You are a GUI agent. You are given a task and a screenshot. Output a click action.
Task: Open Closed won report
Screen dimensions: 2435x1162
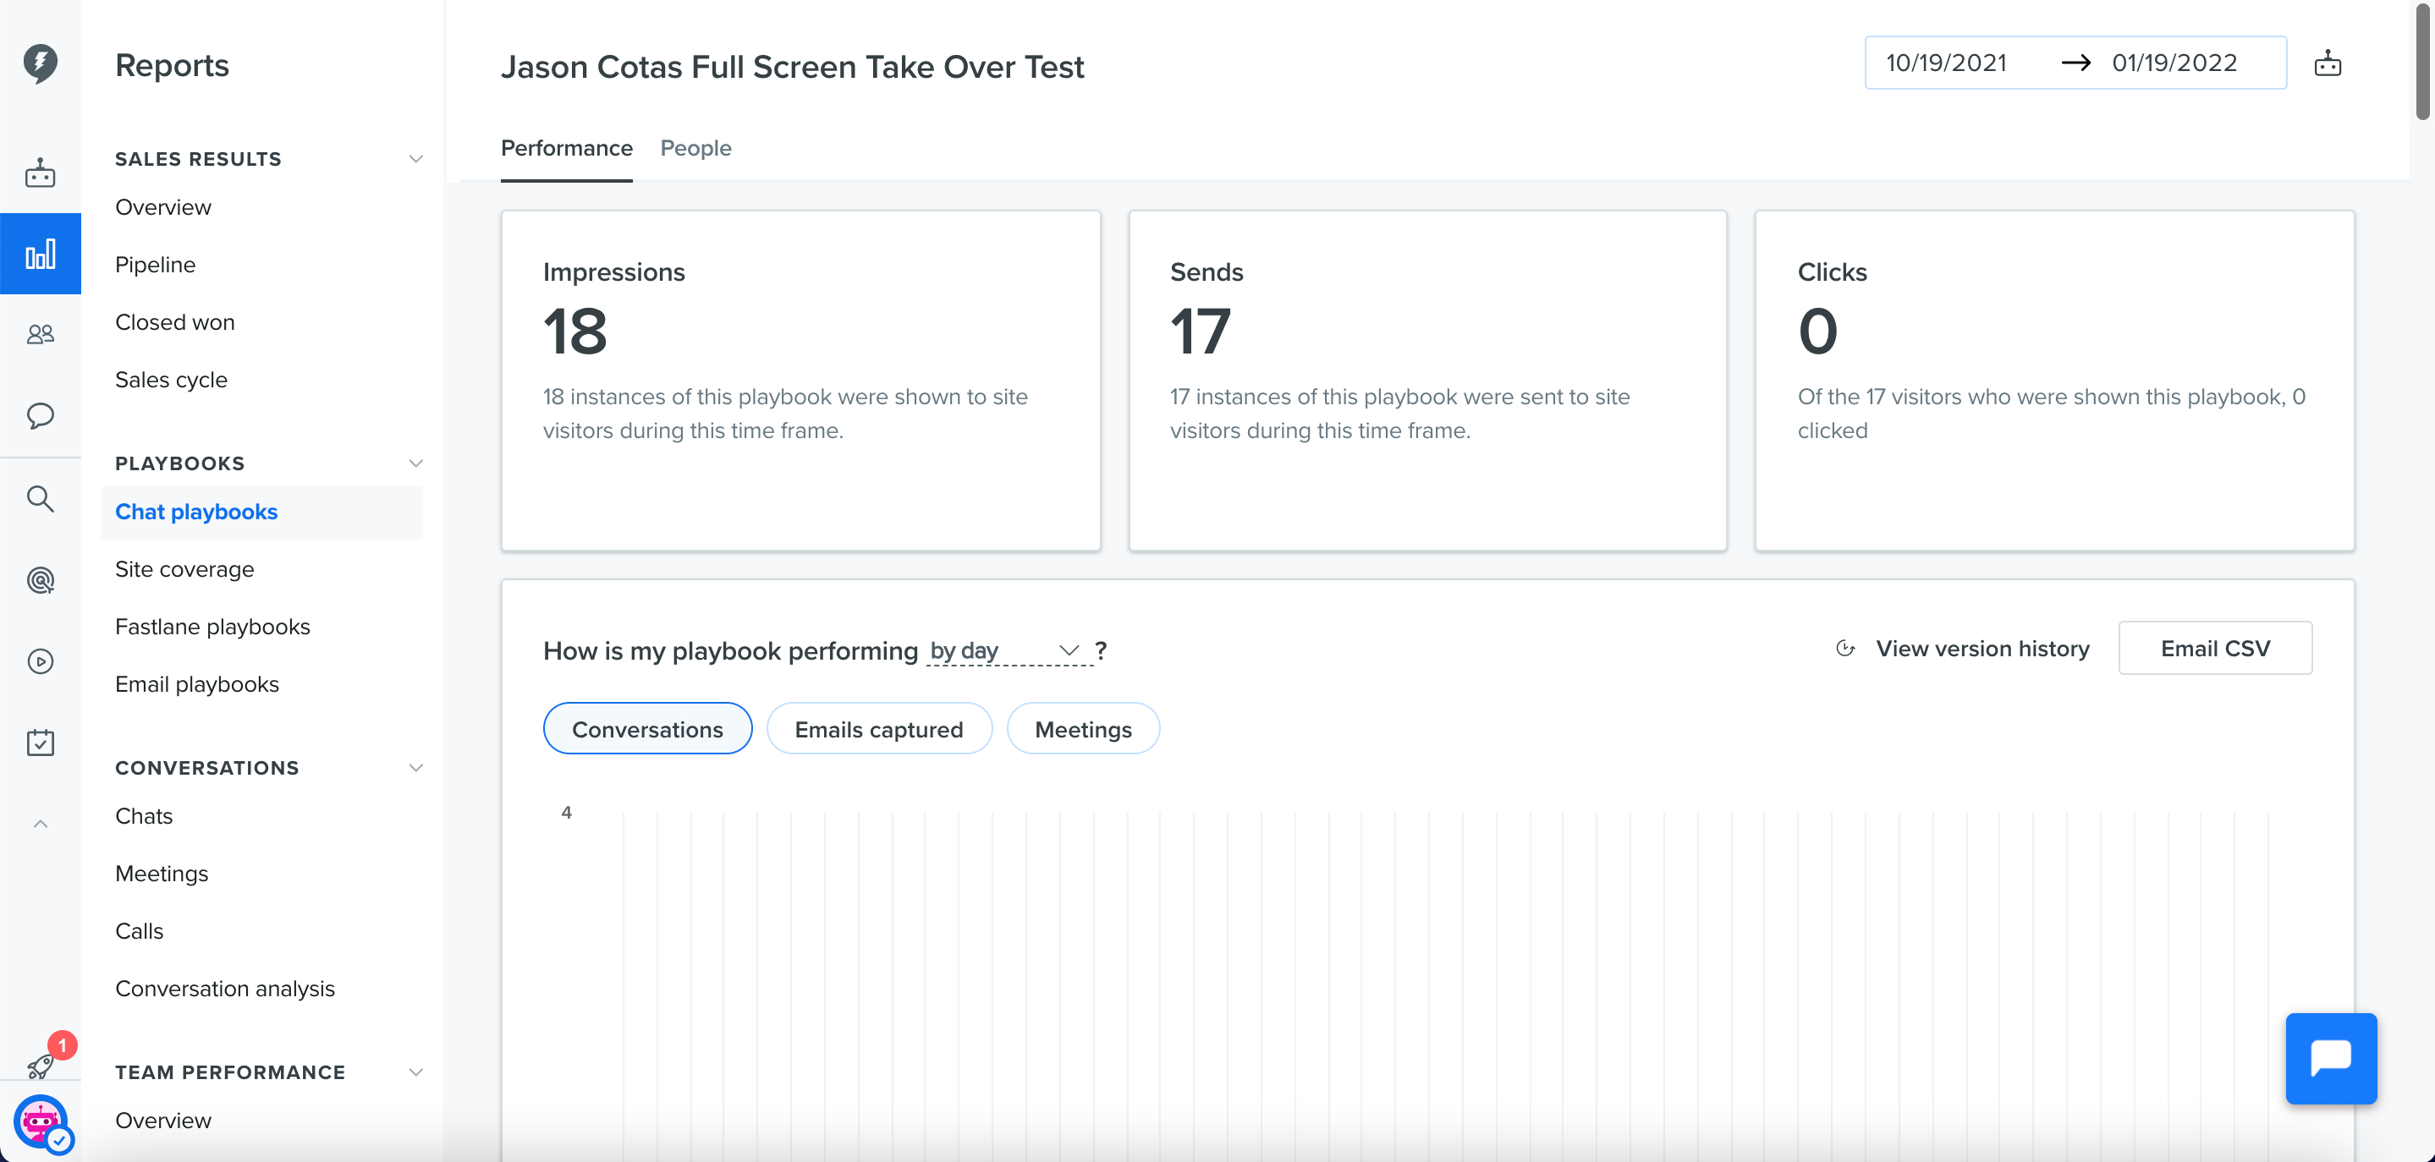(x=175, y=322)
